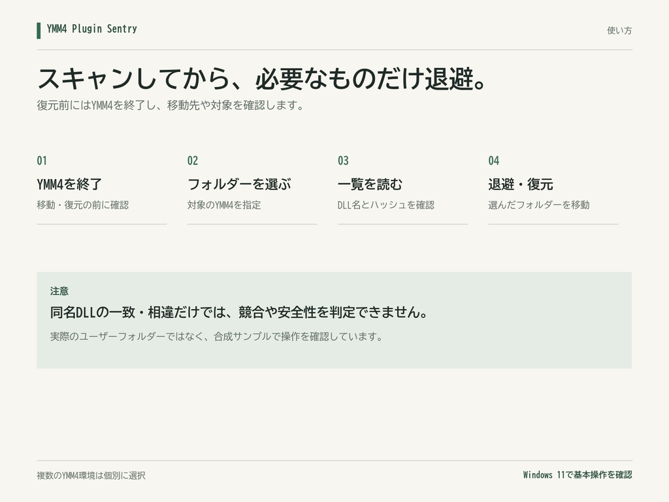Click the step number 01

click(42, 161)
